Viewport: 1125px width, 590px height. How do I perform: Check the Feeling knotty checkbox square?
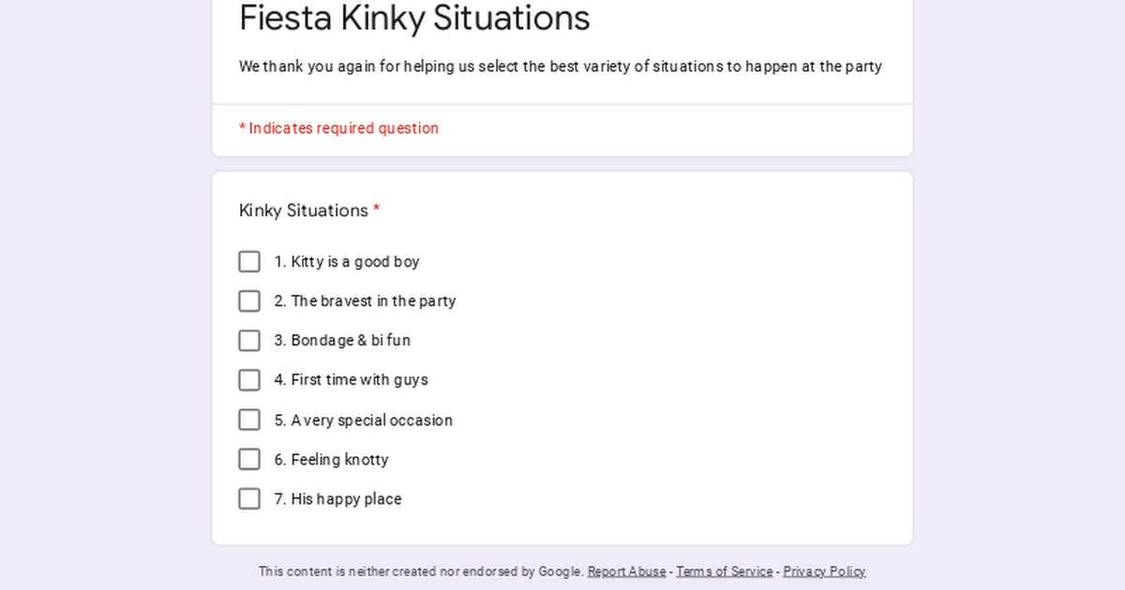tap(249, 459)
